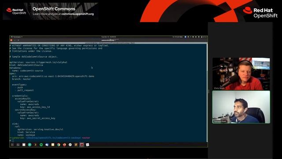Open the commons.openshift.org link in the banner

(x=78, y=14)
